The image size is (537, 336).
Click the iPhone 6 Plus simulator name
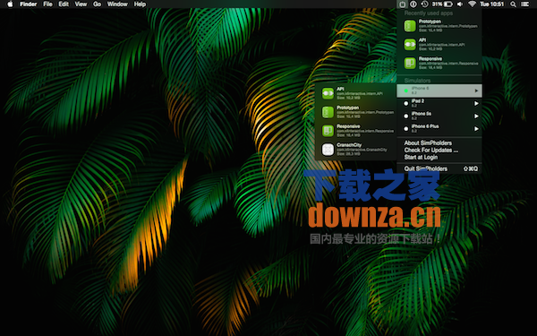425,126
